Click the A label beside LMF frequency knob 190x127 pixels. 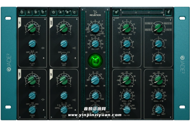tap(43, 110)
